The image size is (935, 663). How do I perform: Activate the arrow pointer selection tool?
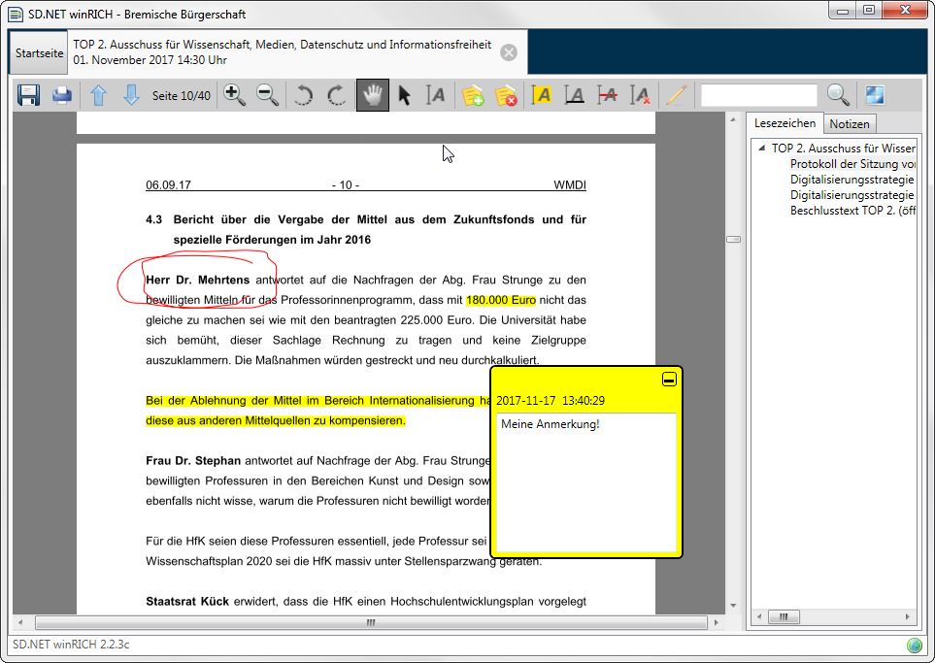(x=405, y=95)
